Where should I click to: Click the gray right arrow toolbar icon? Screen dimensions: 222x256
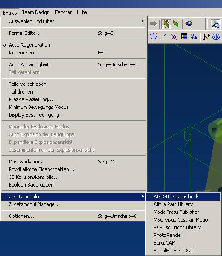point(153,24)
